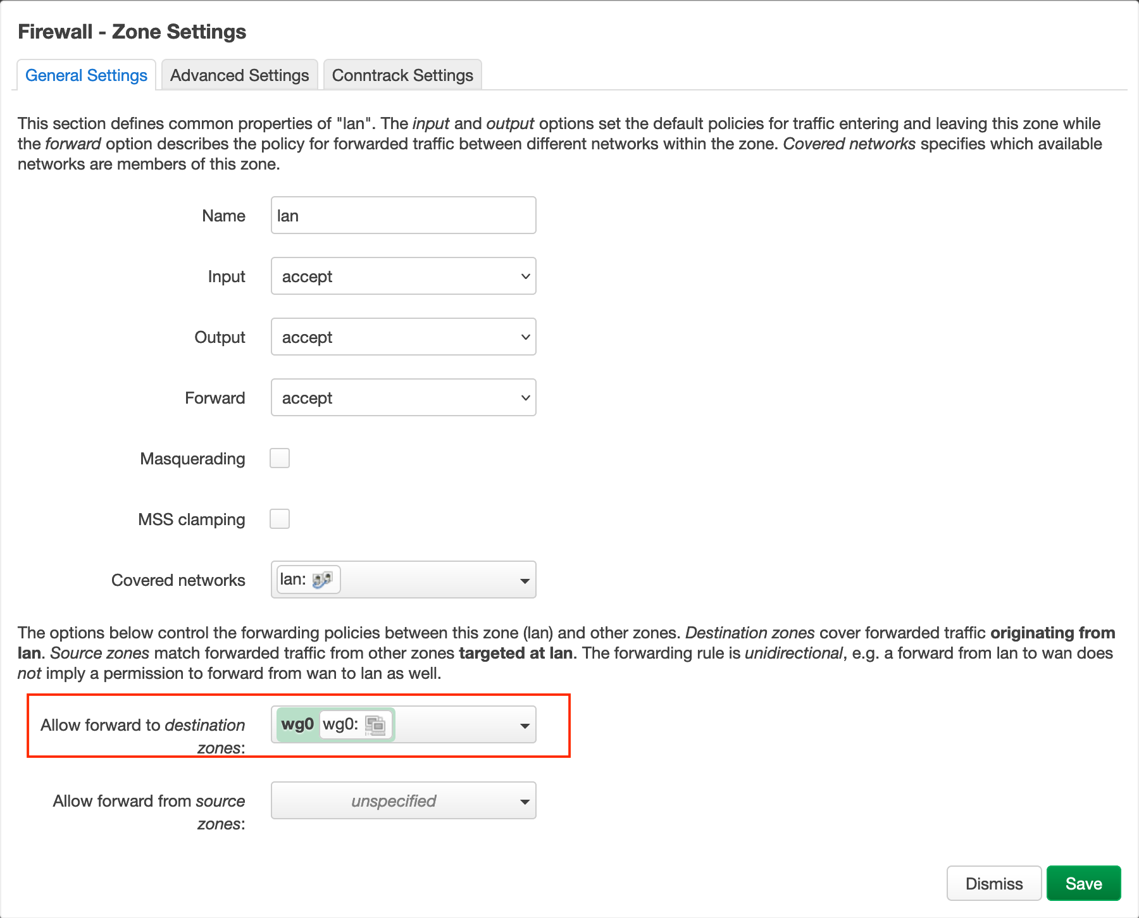The image size is (1139, 918).
Task: Click the wg0: network label in destination zones
Action: (340, 724)
